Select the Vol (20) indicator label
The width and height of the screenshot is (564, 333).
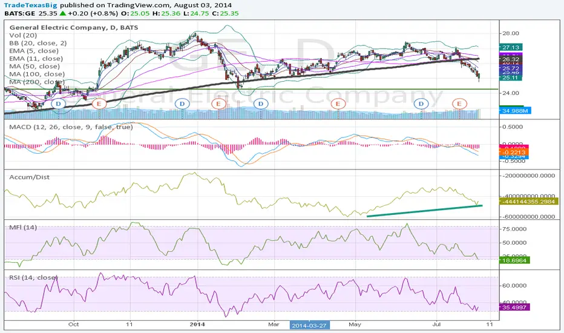23,35
